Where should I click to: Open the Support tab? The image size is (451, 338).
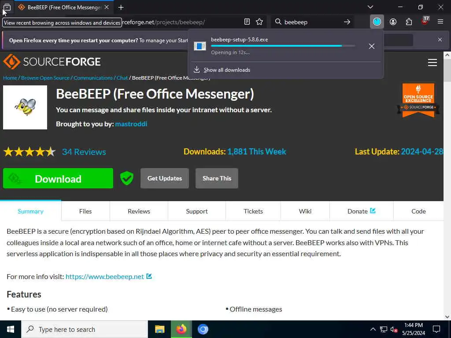coord(197,211)
